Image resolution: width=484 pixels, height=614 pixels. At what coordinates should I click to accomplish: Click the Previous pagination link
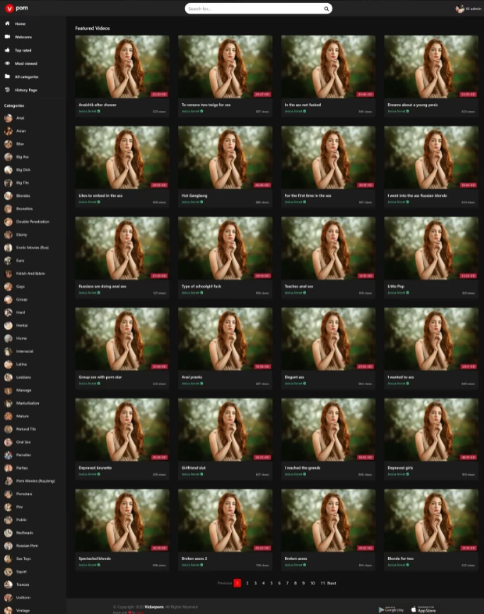(x=225, y=583)
